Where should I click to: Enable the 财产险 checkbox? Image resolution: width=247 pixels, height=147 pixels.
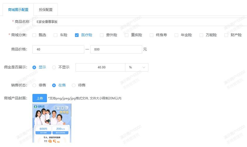click(226, 35)
